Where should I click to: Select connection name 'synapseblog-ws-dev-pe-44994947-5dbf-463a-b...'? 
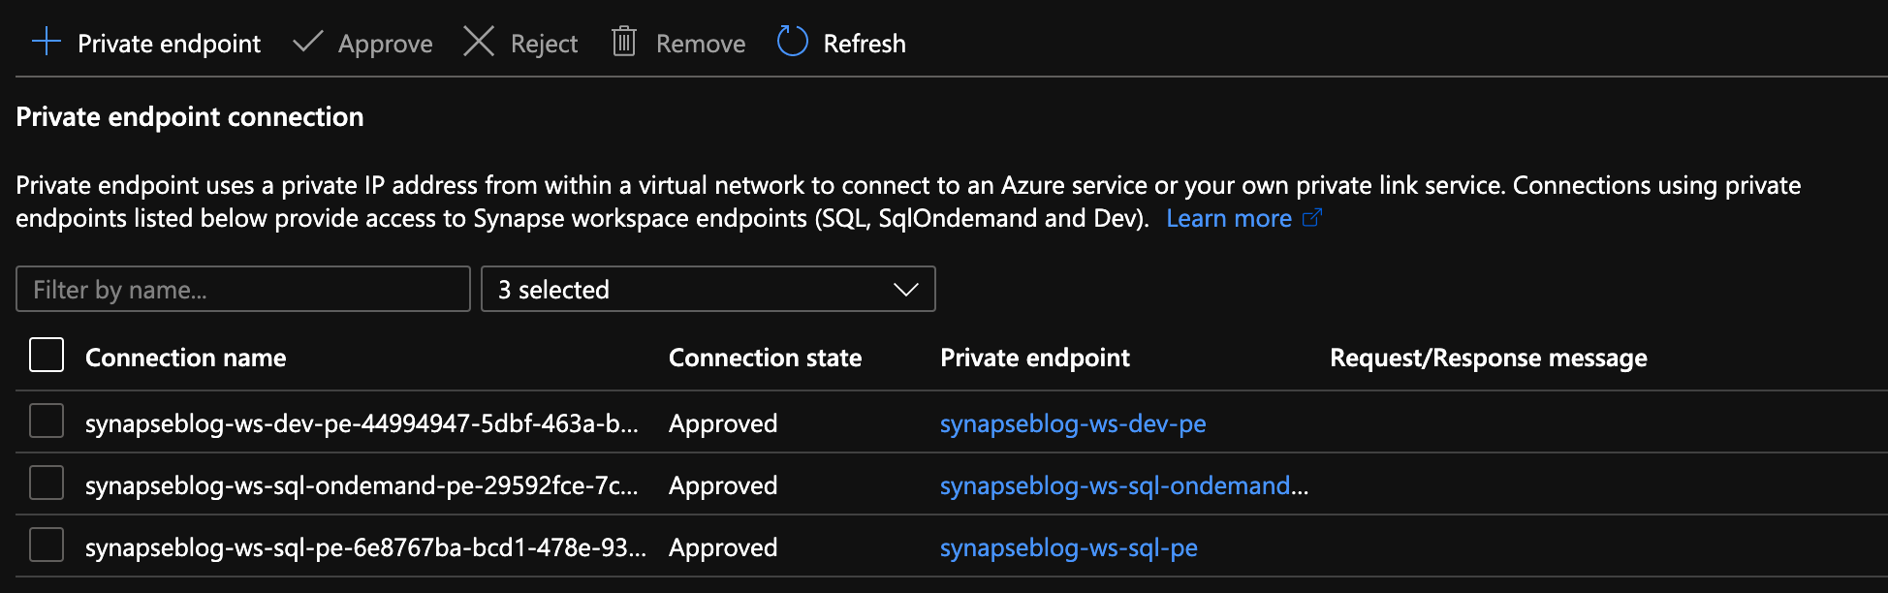pyautogui.click(x=362, y=423)
